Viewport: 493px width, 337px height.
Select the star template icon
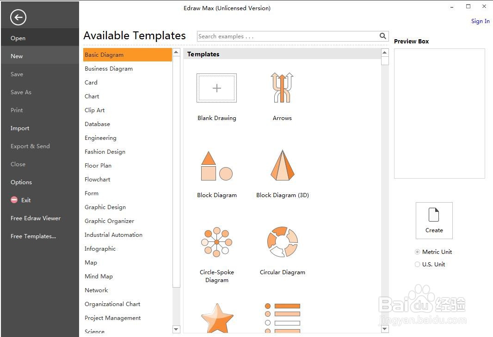pos(217,318)
